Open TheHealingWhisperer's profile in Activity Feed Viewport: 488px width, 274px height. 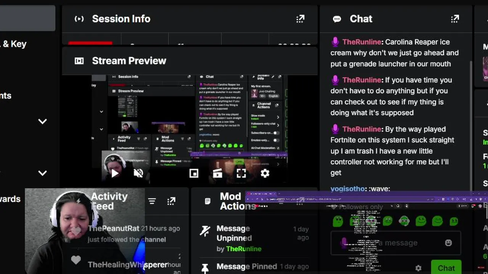128,264
